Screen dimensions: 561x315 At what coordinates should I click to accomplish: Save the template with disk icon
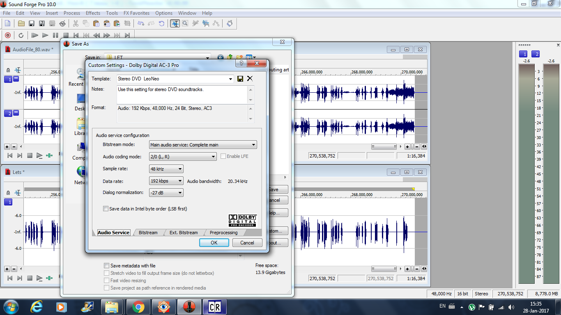(x=240, y=79)
